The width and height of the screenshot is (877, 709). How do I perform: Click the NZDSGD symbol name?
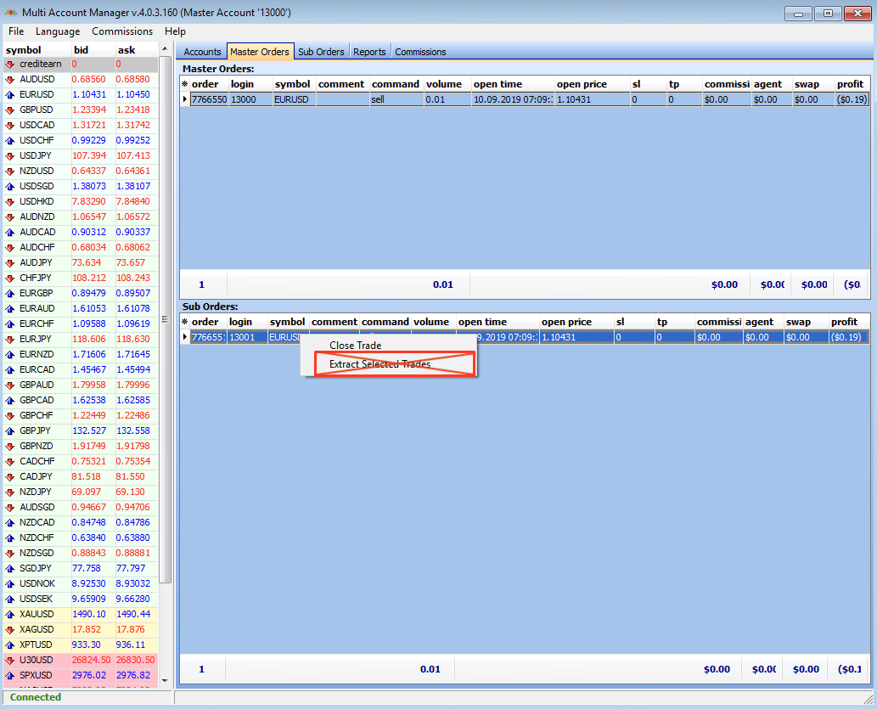click(37, 553)
